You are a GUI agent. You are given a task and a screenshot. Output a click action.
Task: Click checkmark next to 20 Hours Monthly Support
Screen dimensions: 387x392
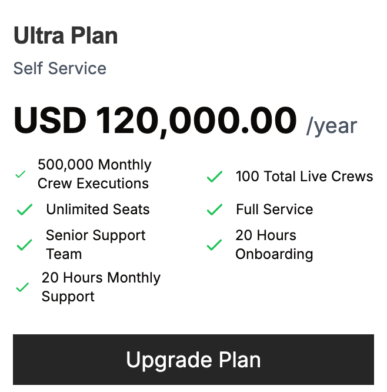[22, 287]
